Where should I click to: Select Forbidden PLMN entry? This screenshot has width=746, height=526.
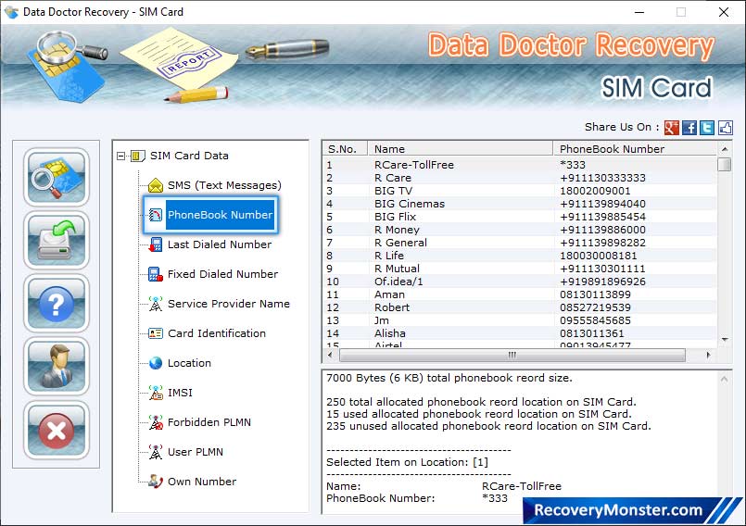tap(209, 422)
